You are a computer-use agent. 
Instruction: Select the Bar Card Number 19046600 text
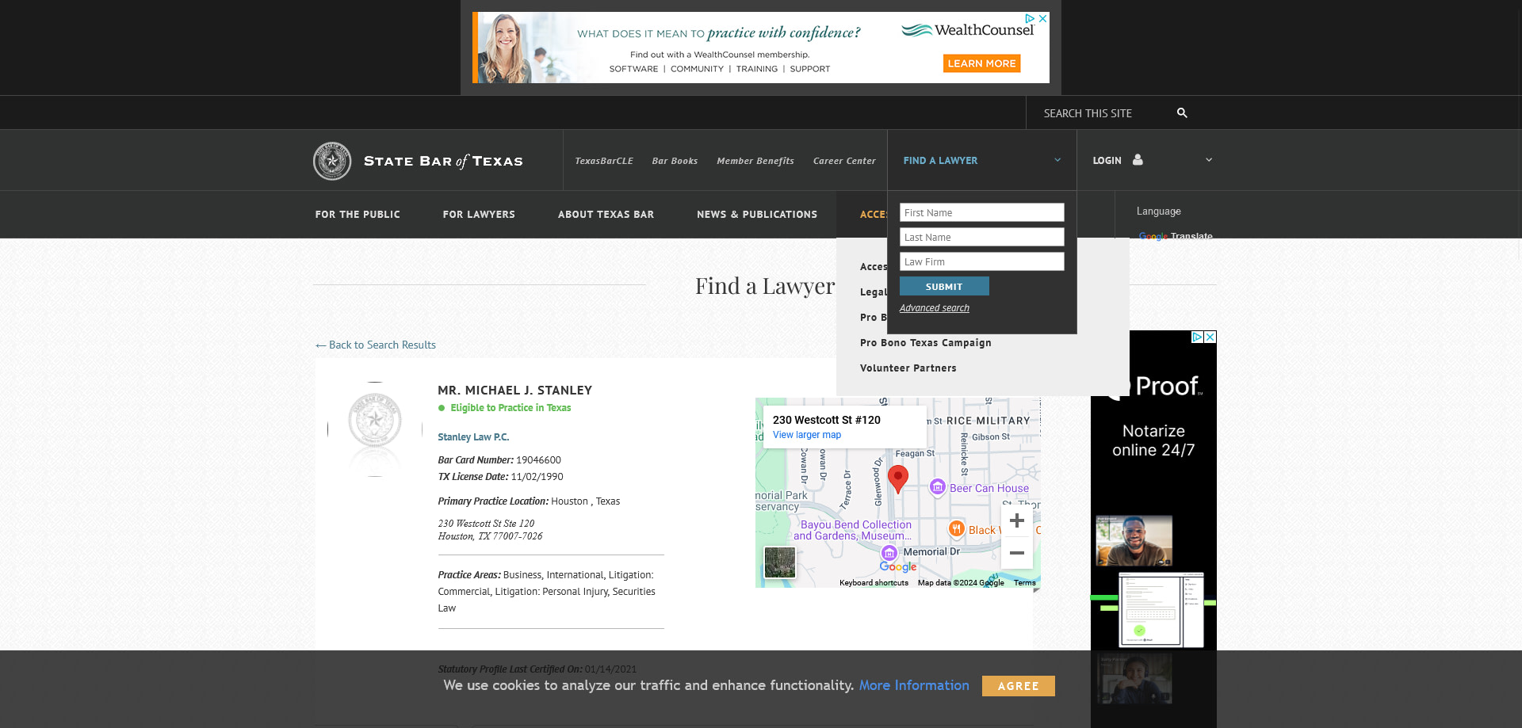tap(499, 460)
